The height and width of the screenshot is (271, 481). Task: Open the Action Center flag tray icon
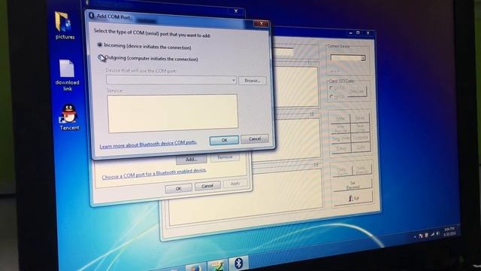click(421, 236)
